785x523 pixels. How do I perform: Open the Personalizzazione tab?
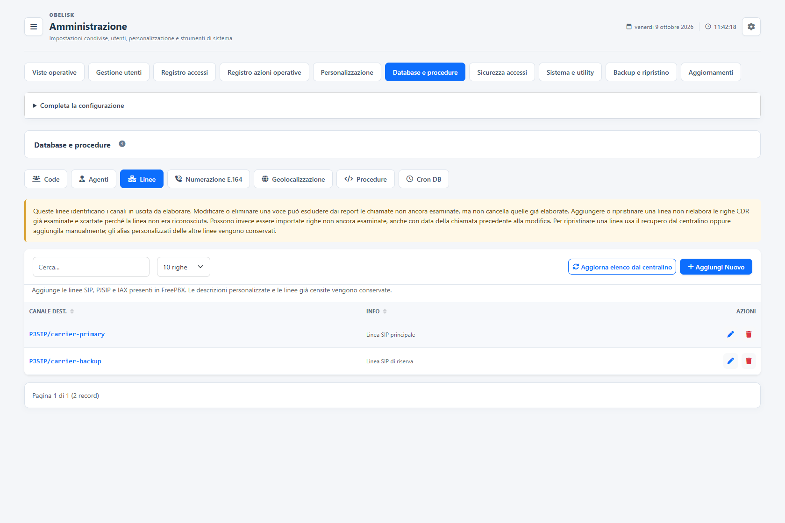click(x=347, y=72)
